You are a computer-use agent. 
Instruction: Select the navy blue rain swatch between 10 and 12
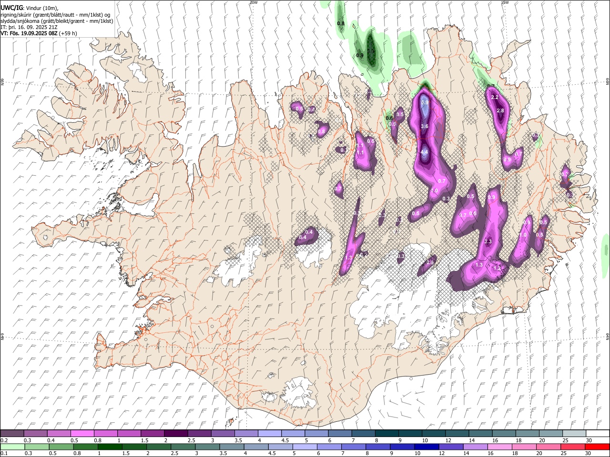click(426, 447)
